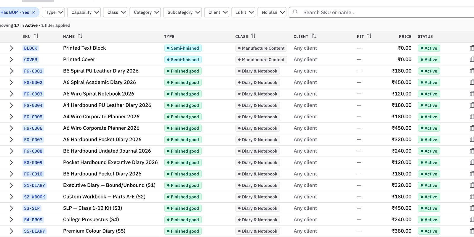This screenshot has height=237, width=474.
Task: Expand the S2-WBOOK row details
Action: pos(11,197)
